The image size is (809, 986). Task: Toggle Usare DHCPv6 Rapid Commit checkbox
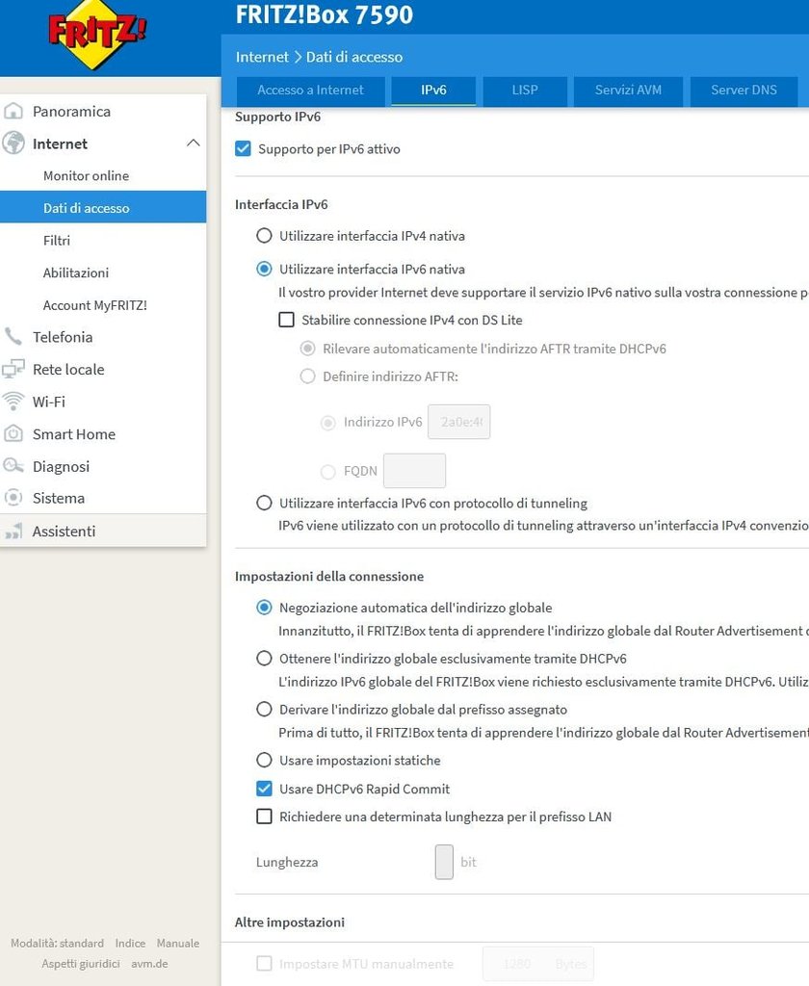point(264,789)
